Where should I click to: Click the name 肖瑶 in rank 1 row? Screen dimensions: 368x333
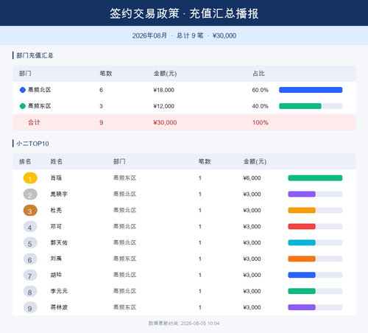(56, 178)
